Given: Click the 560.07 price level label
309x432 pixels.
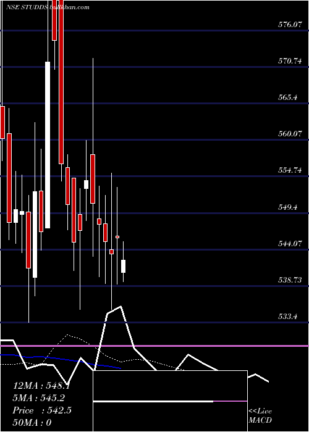Looking at the screenshot, I should pyautogui.click(x=289, y=134).
